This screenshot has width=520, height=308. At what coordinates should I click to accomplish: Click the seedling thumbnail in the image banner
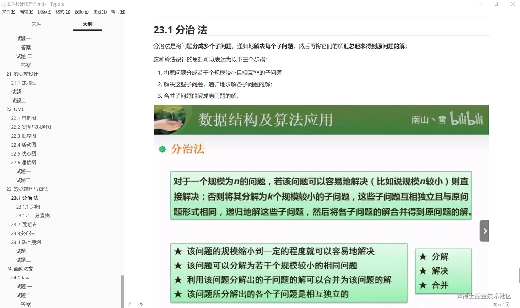pos(170,119)
